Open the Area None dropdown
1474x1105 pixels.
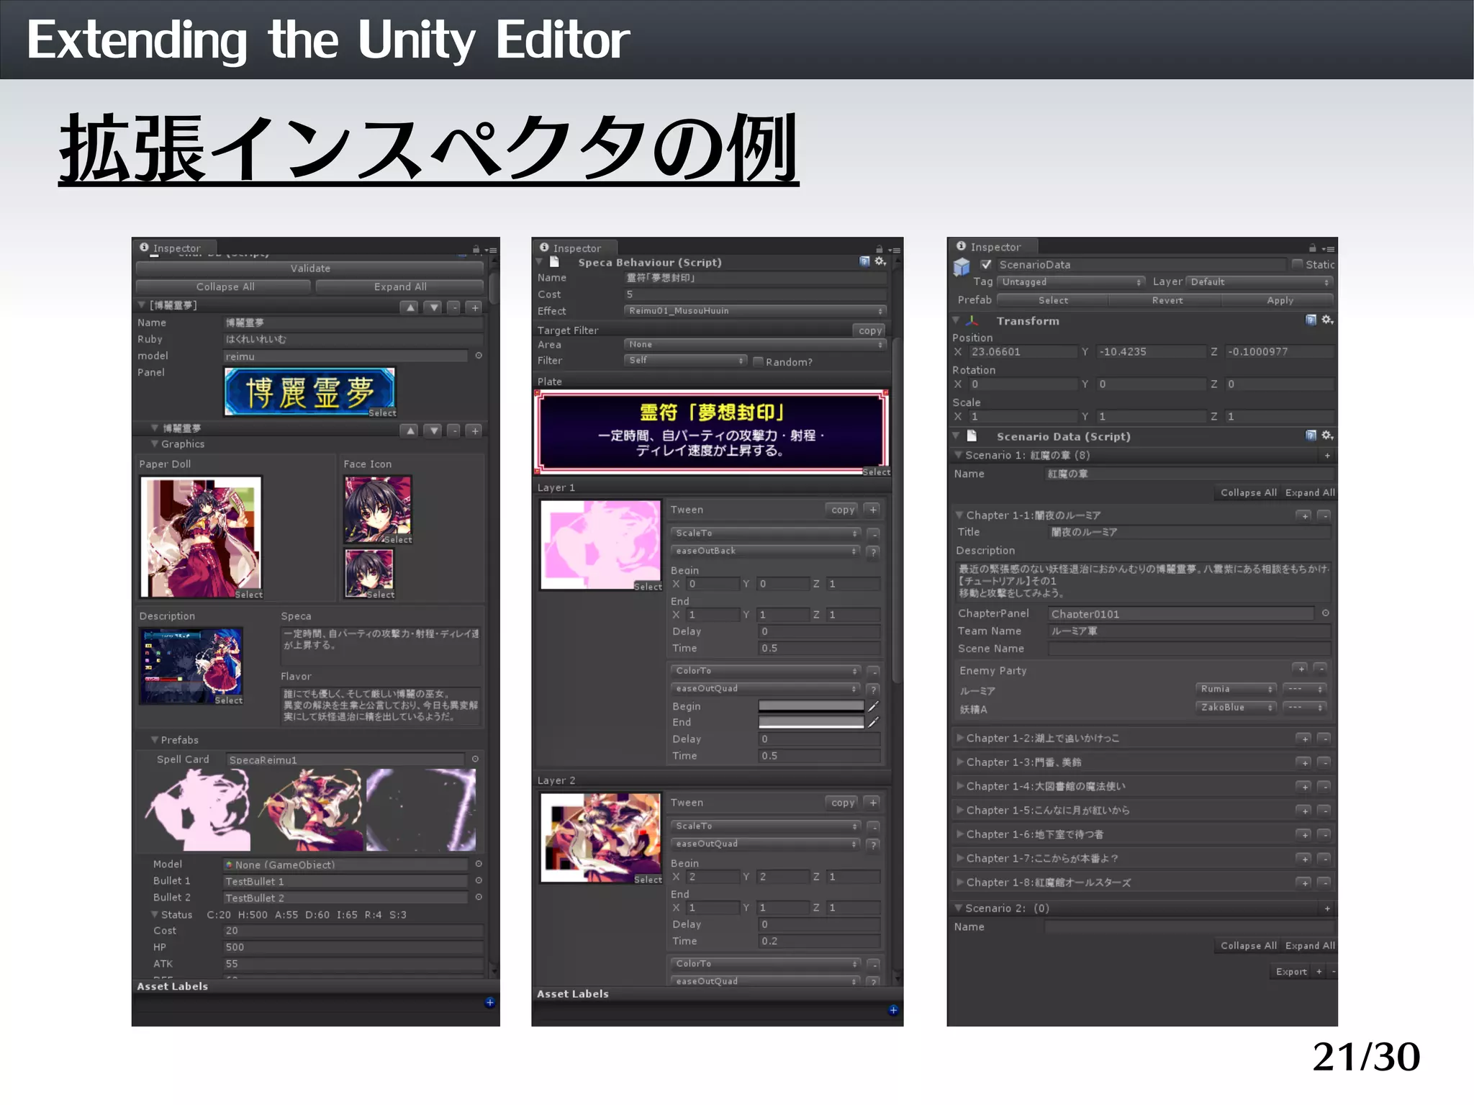[755, 345]
